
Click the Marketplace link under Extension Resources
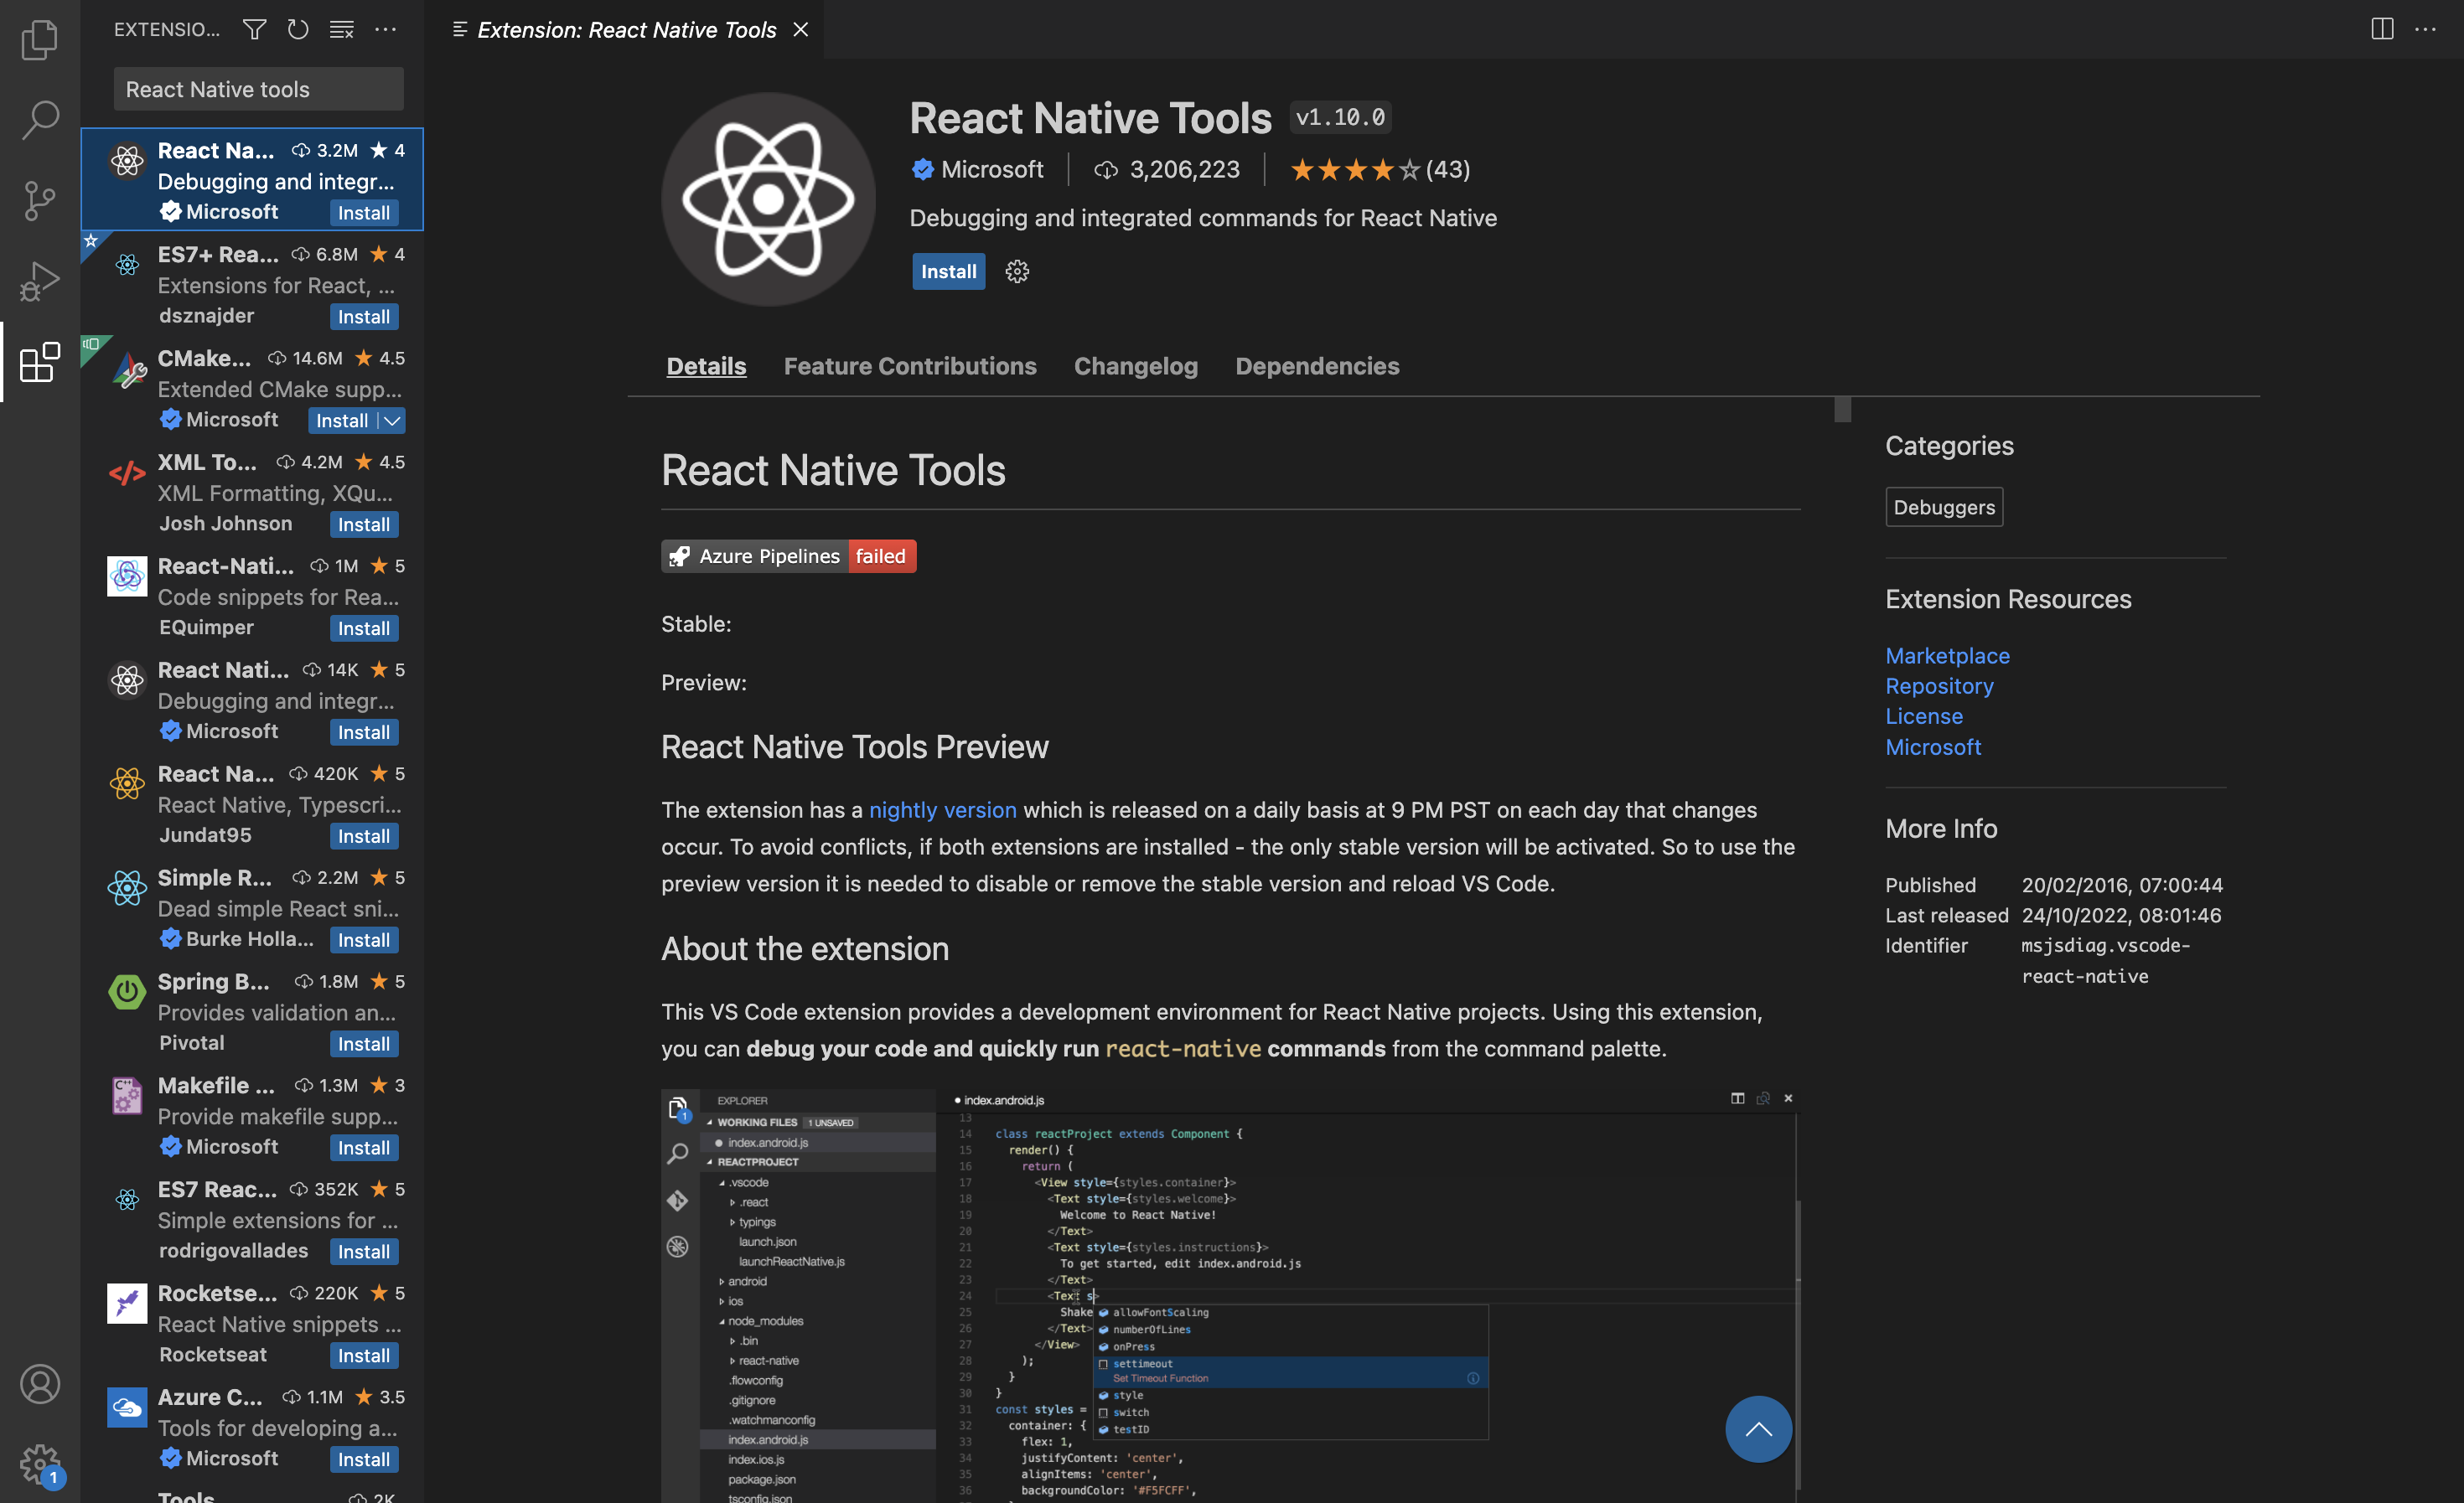(1949, 654)
